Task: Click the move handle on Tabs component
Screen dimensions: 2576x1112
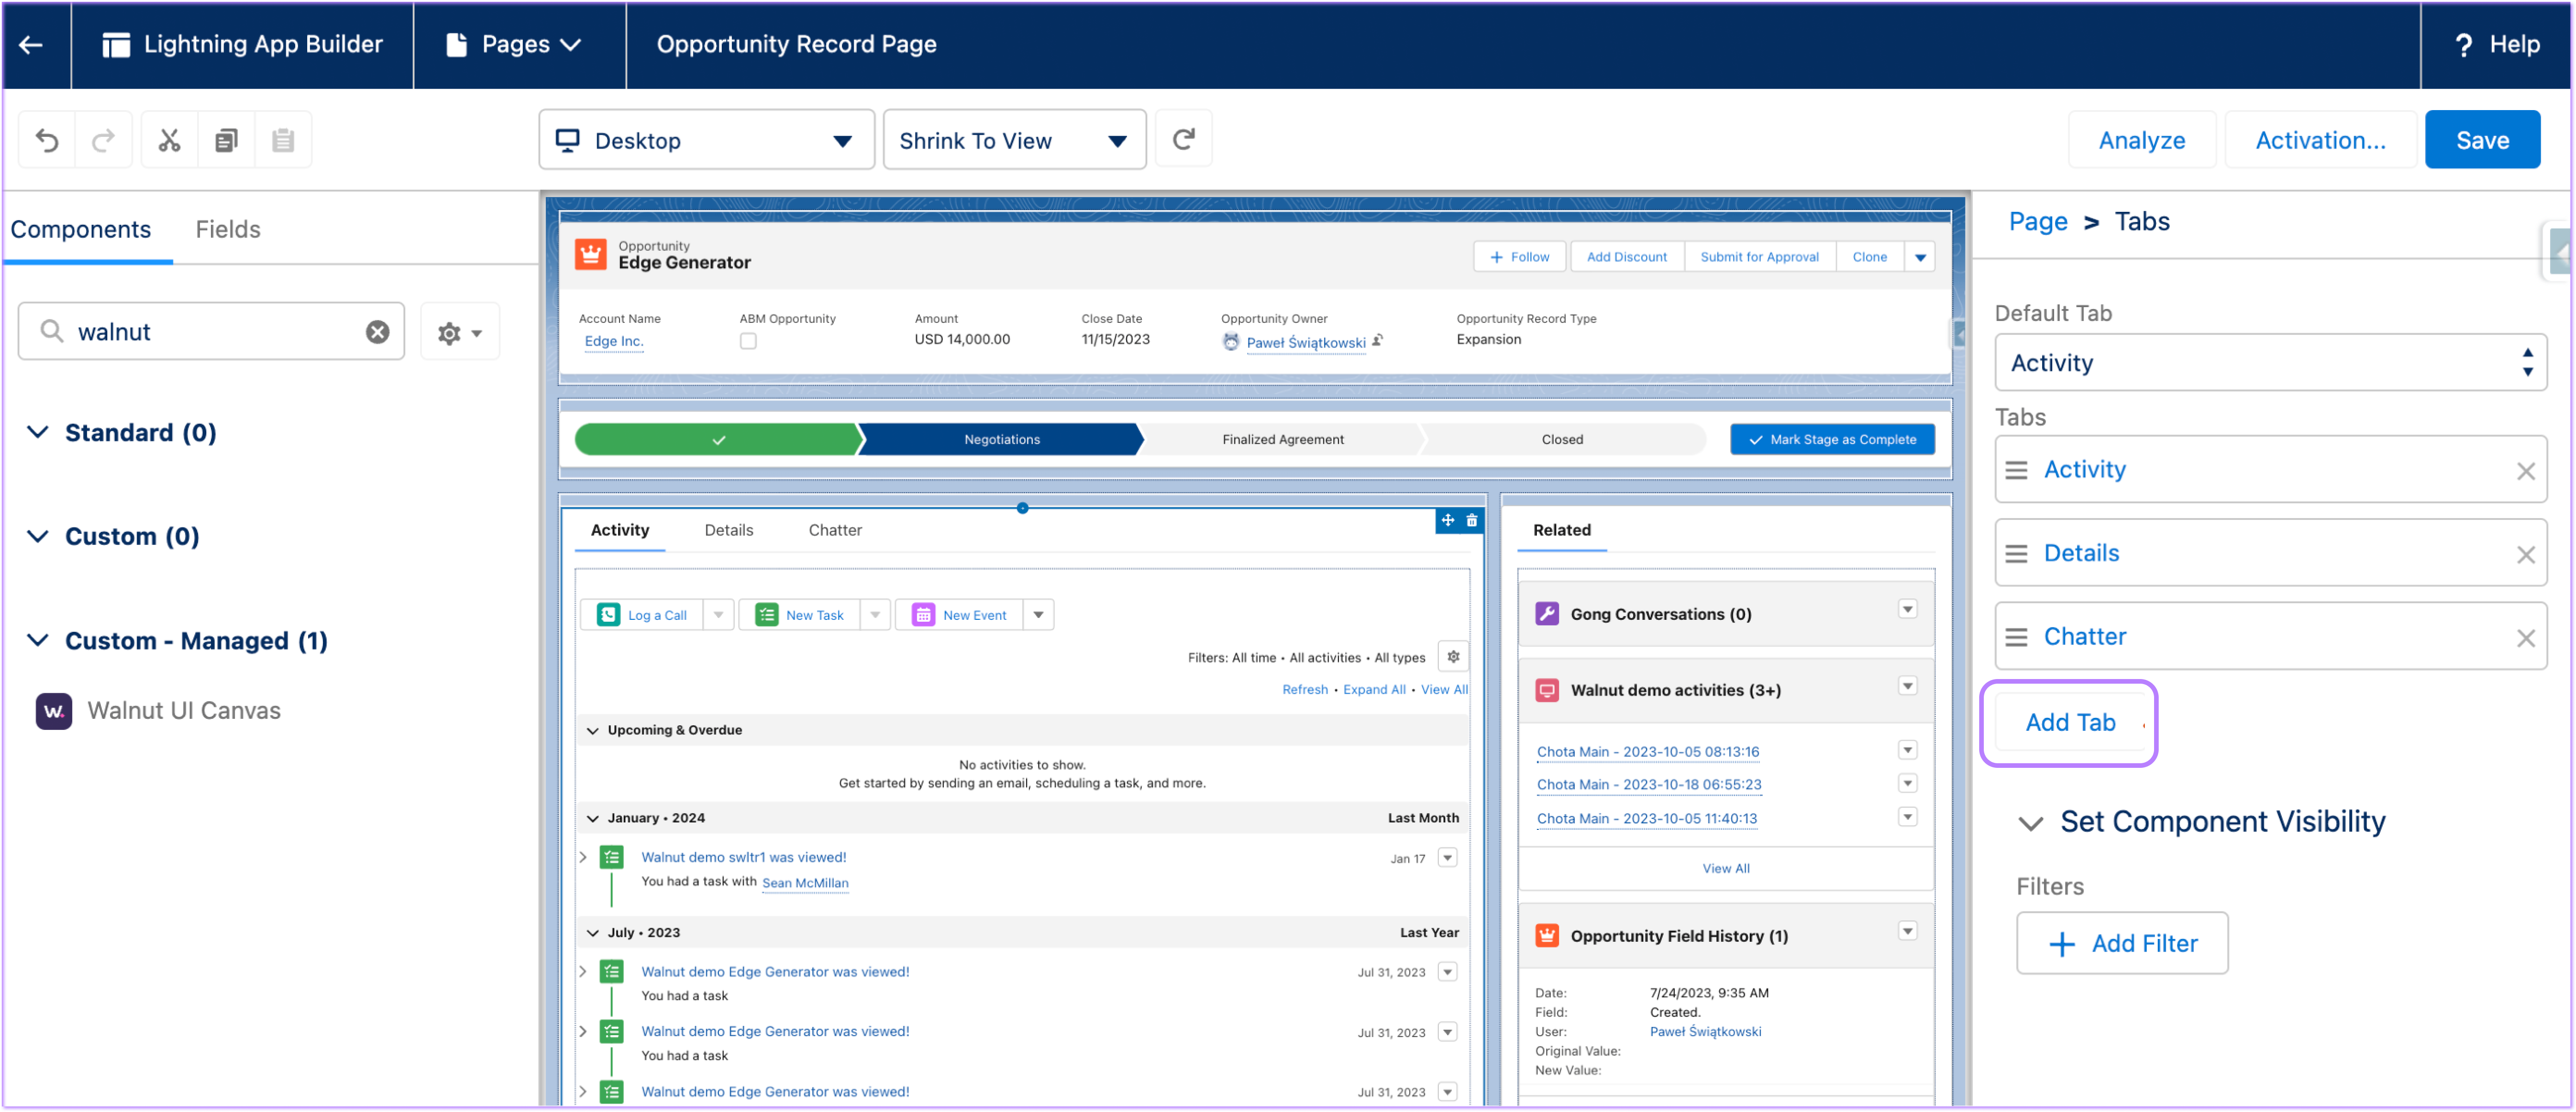Action: (1447, 520)
